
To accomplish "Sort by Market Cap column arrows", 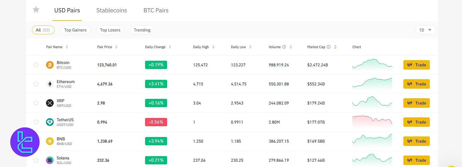I will tap(335, 47).
